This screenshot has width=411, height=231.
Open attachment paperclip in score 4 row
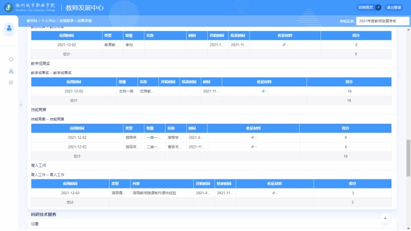tap(253, 147)
